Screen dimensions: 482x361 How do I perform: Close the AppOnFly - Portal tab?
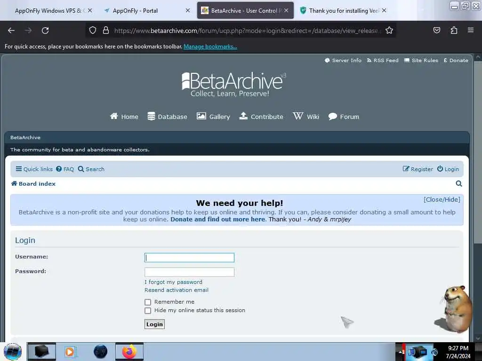click(x=188, y=10)
